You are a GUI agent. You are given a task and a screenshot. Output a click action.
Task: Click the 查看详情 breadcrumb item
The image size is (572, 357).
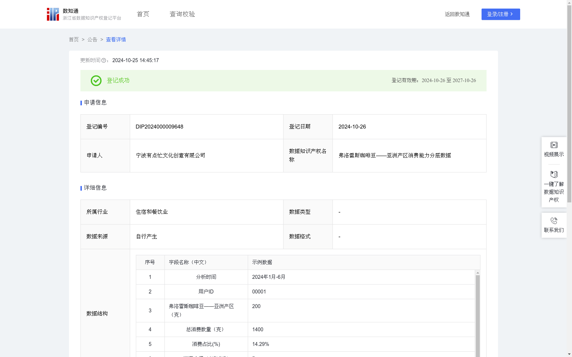[116, 40]
